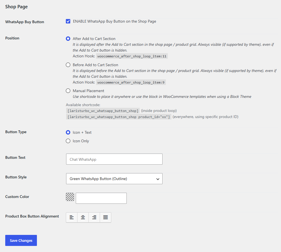Click the woocommerce_after_shop_loop_item:11 hook code
281x252 pixels.
[x=132, y=56]
